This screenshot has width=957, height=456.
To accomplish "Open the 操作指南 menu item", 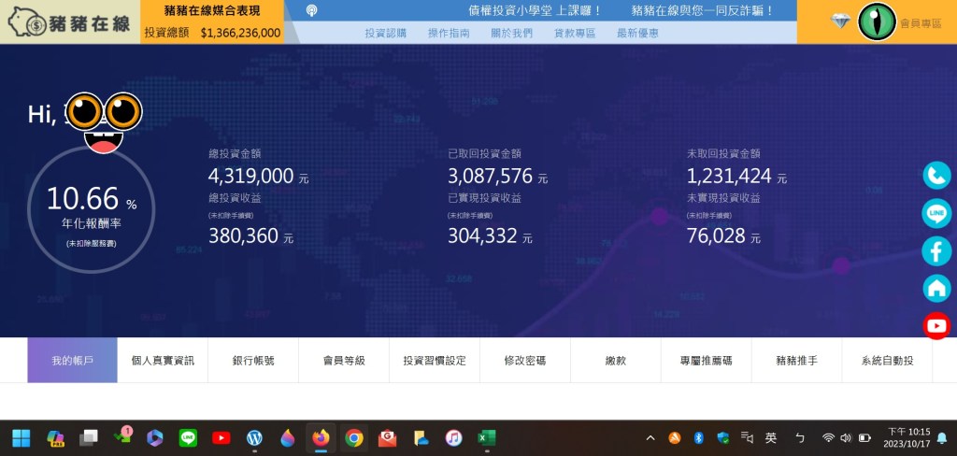I will [x=449, y=33].
